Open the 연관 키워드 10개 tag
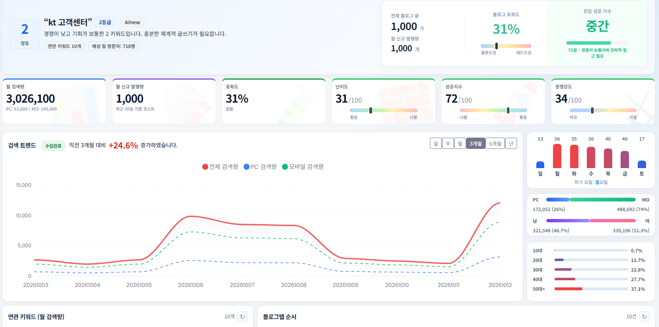 coord(64,46)
